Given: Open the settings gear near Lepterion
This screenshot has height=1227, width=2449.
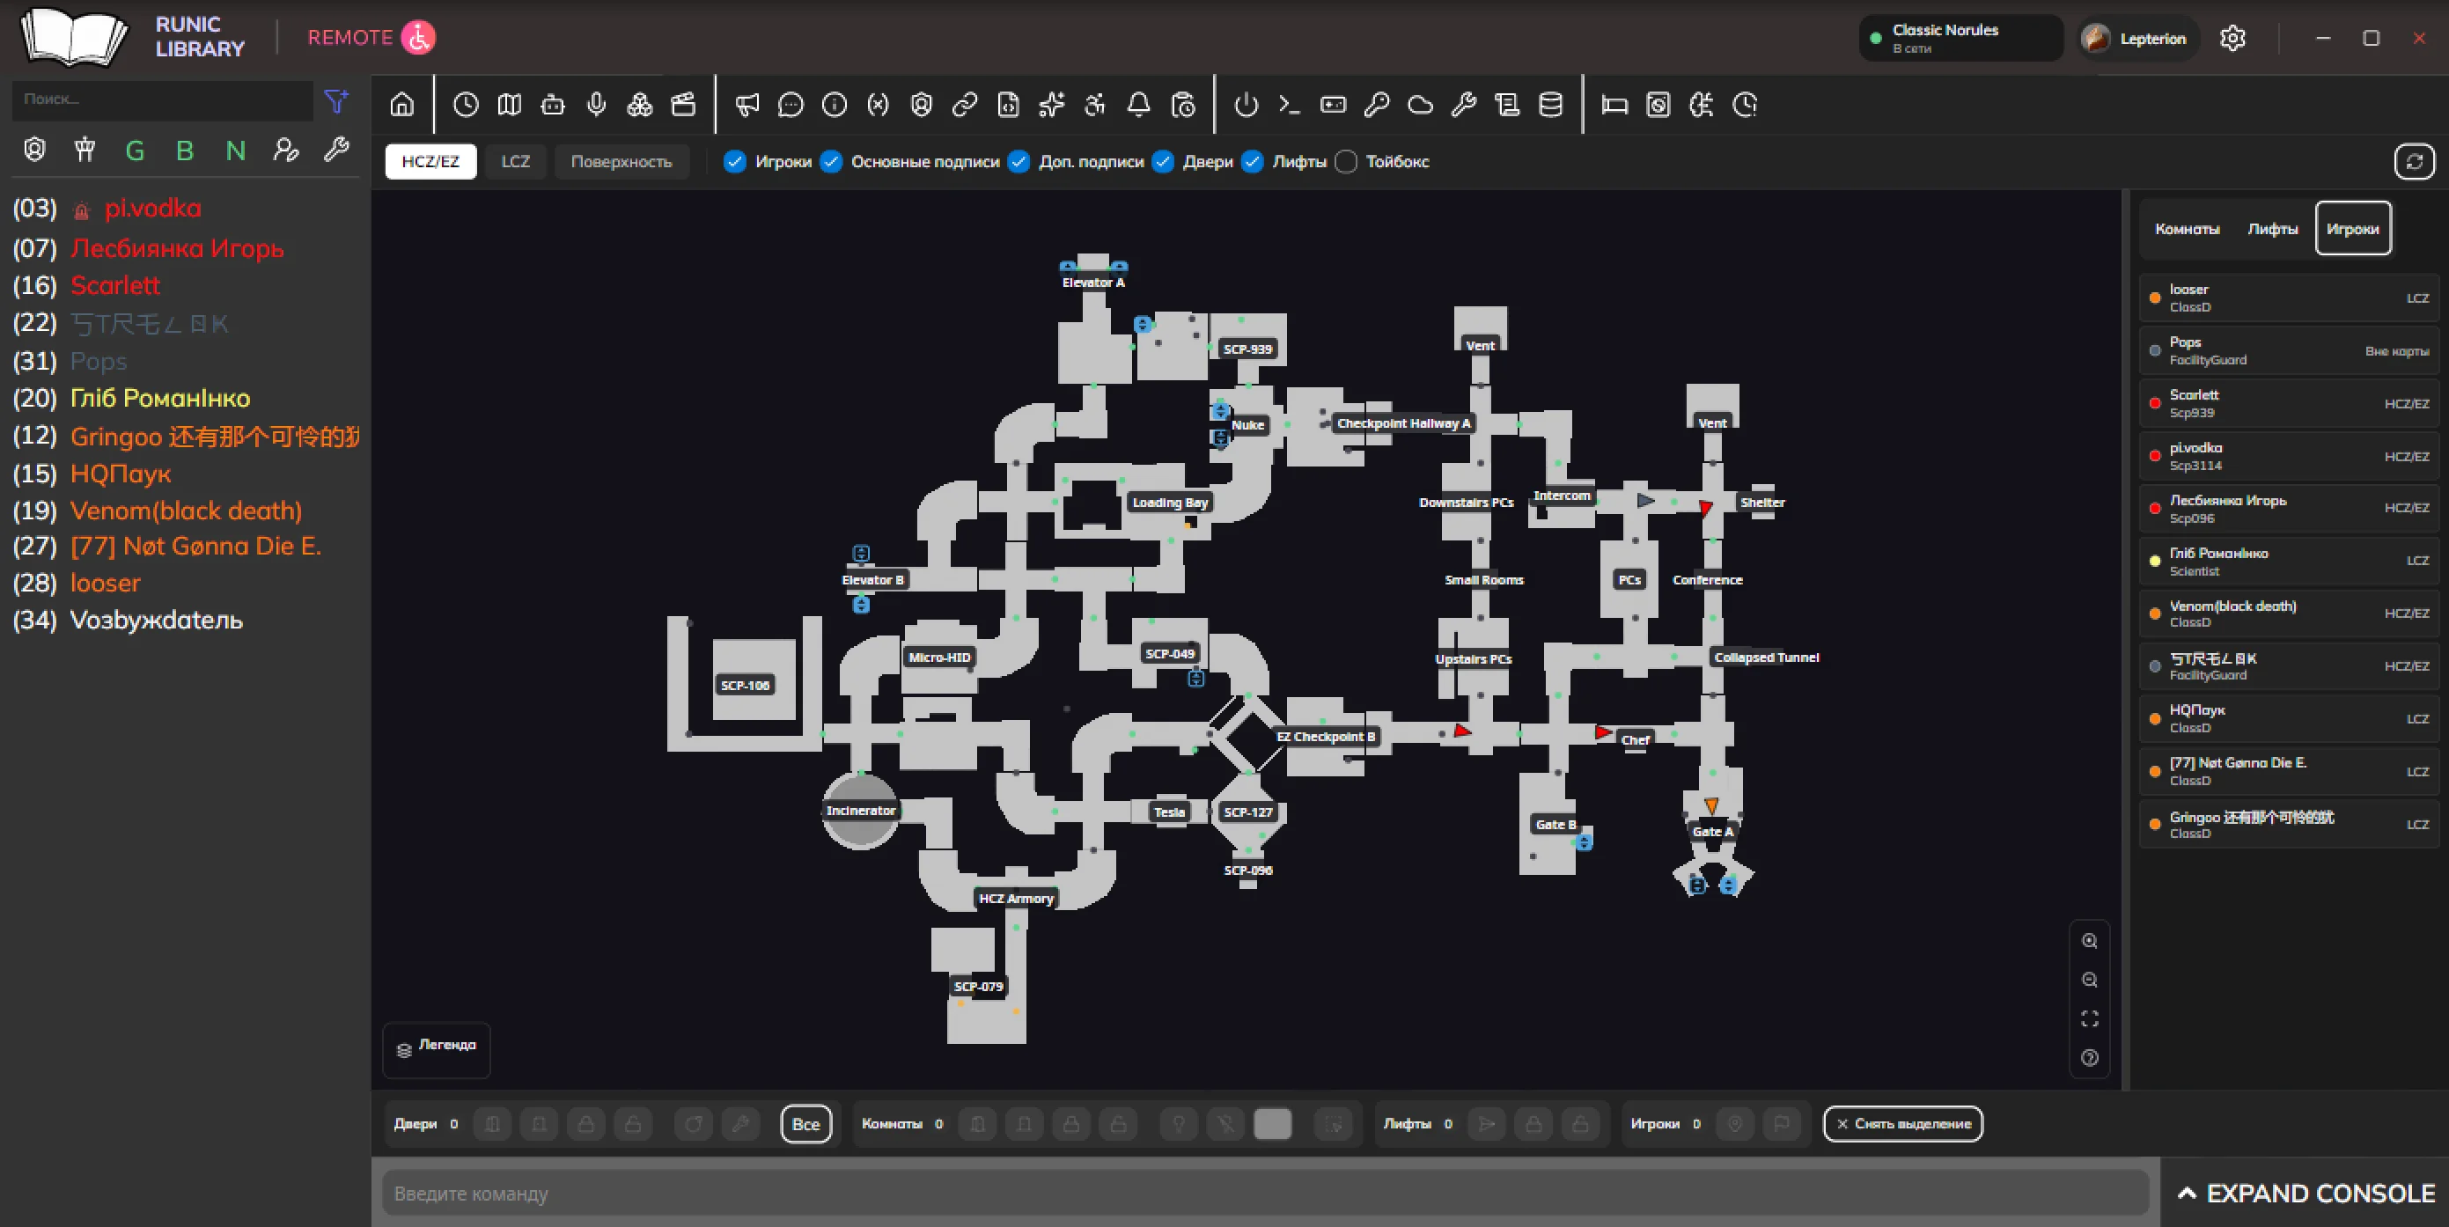Looking at the screenshot, I should pos(2233,38).
